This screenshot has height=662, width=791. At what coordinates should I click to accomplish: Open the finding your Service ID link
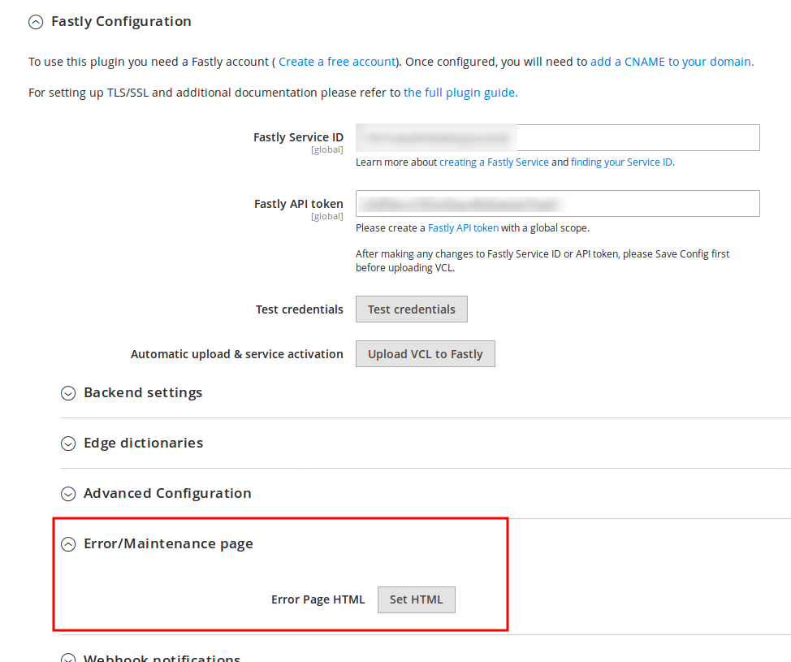622,162
